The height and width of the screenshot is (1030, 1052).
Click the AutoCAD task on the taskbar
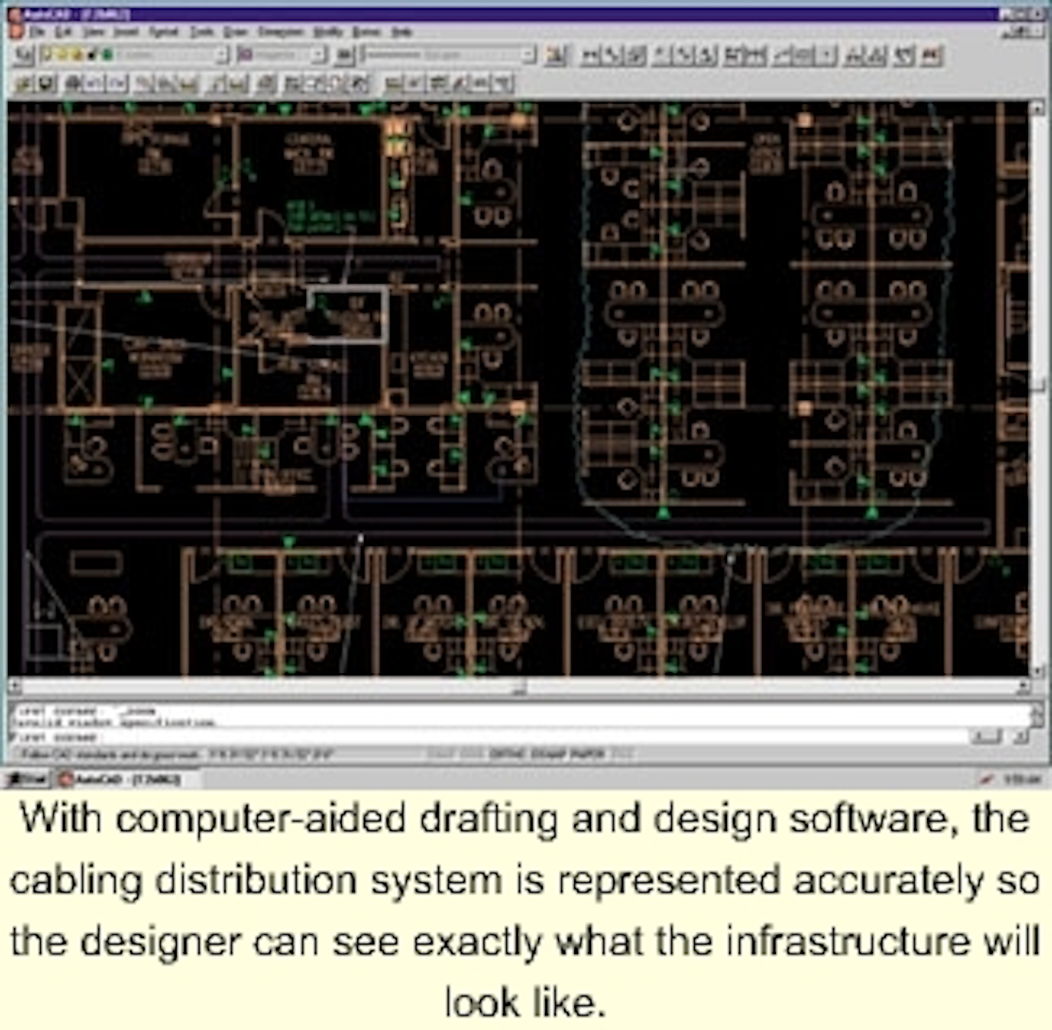click(117, 780)
